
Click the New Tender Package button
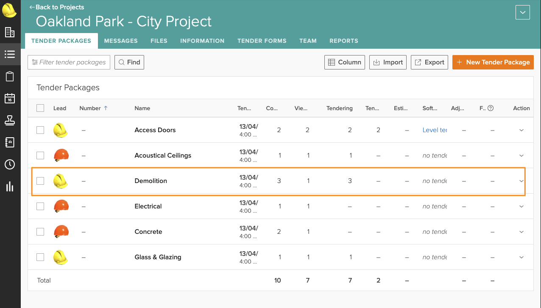[493, 62]
